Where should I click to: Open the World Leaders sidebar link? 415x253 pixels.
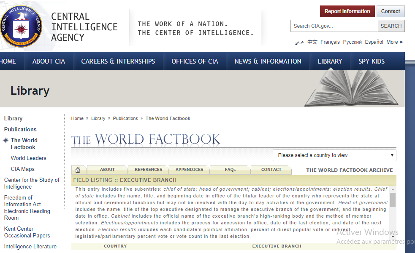pos(29,158)
